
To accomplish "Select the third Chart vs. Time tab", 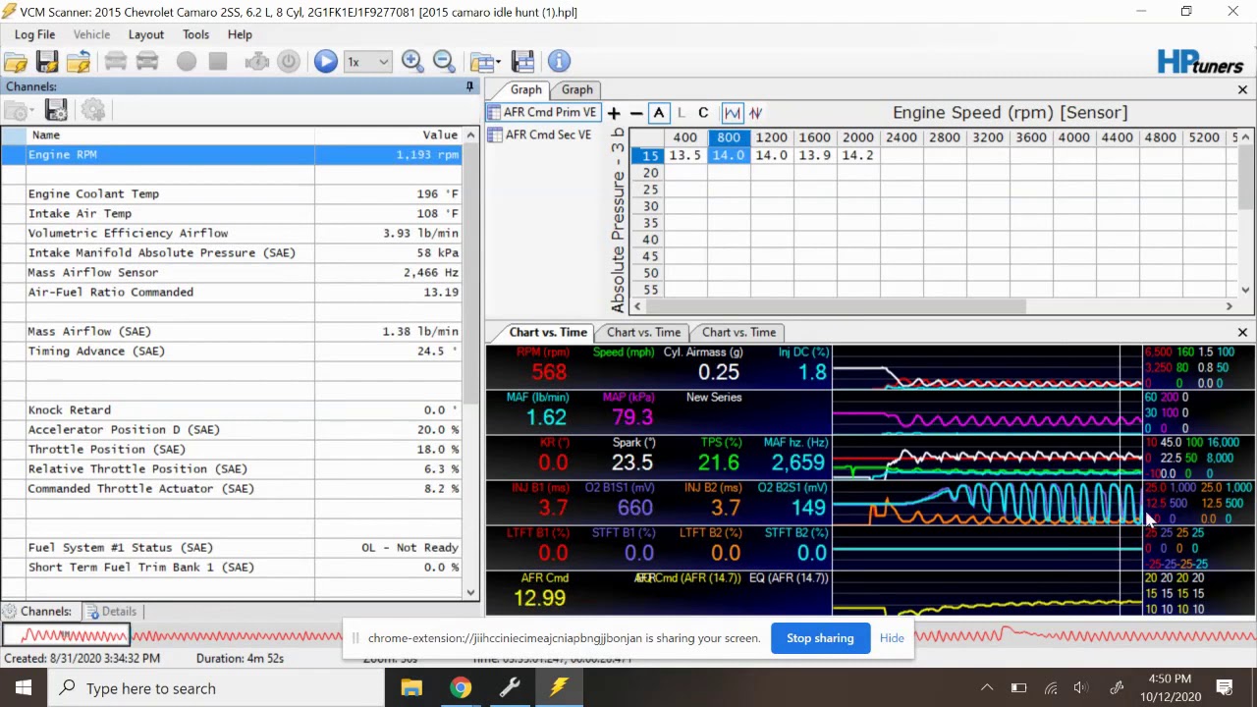I will pos(738,333).
